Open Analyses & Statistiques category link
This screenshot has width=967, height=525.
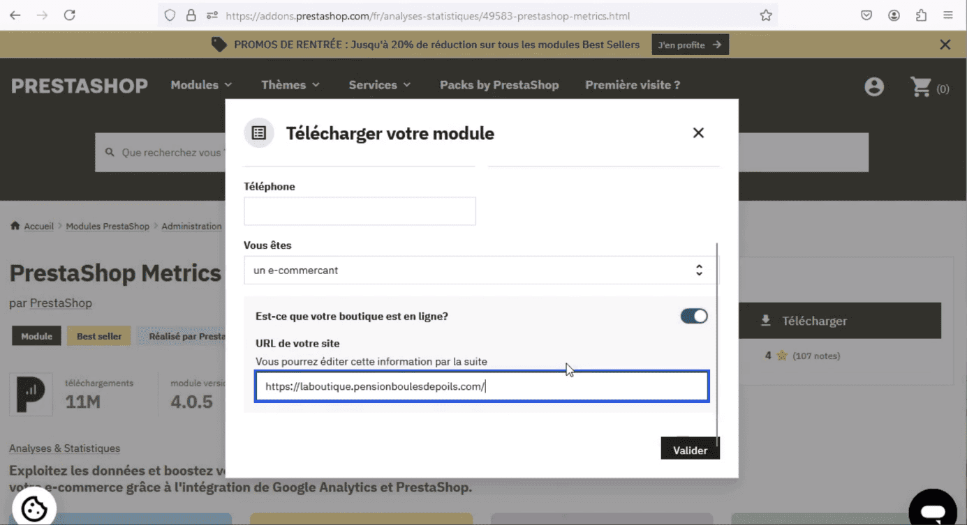pyautogui.click(x=64, y=448)
